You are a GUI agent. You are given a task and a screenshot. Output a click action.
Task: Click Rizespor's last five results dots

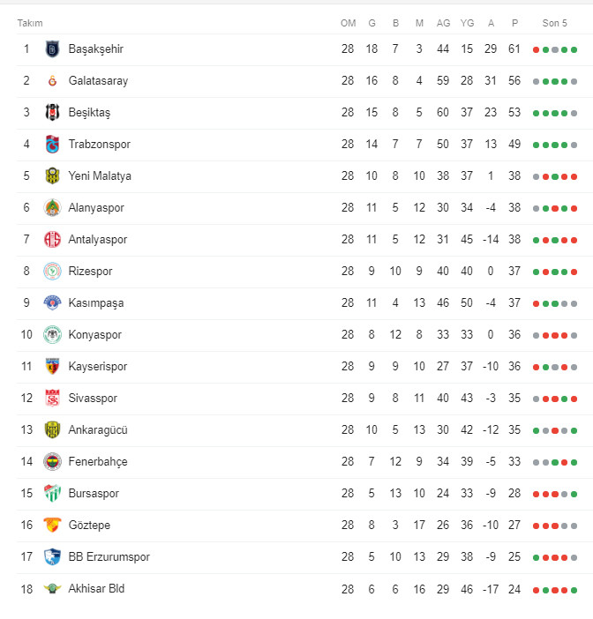coord(555,272)
